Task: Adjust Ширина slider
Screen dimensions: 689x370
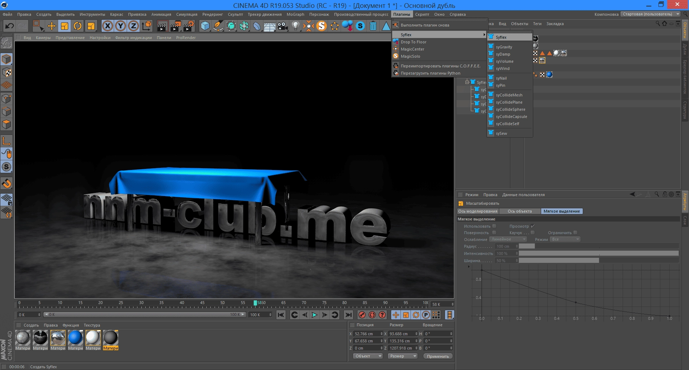Action: pyautogui.click(x=599, y=261)
